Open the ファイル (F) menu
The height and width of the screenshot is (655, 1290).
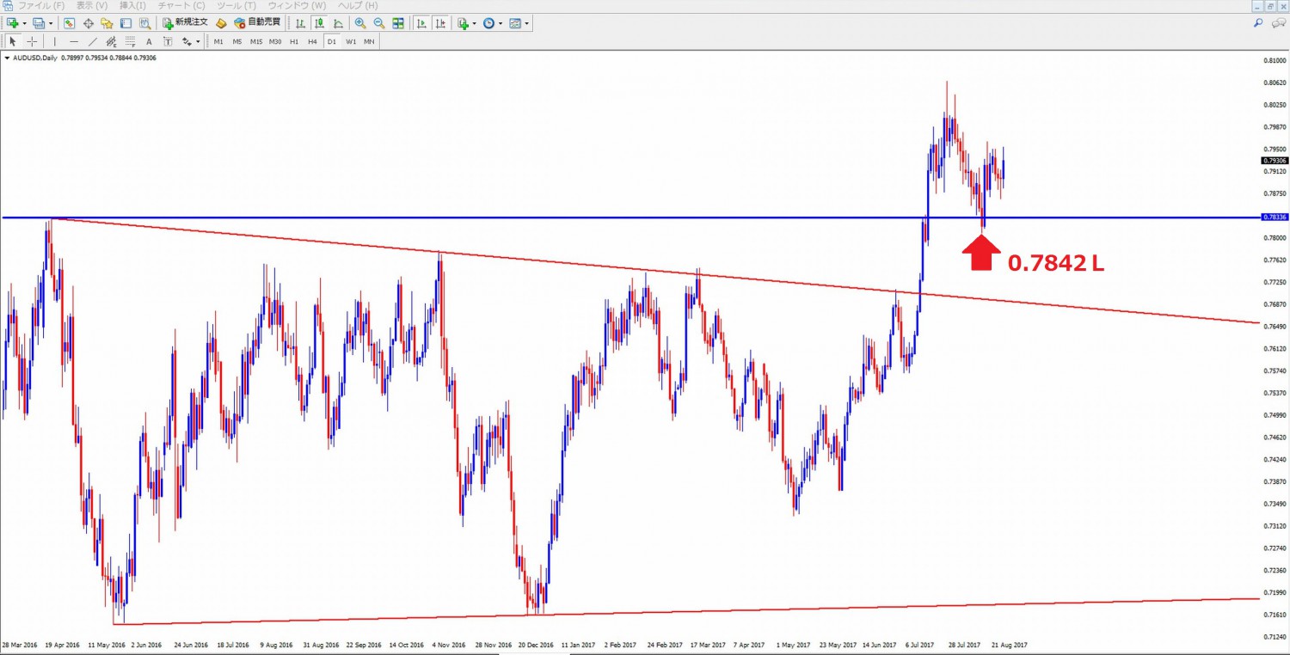point(41,6)
